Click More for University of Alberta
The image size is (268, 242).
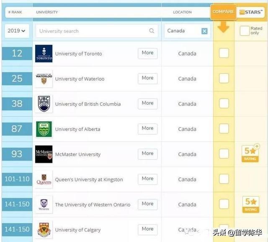[x=148, y=129]
